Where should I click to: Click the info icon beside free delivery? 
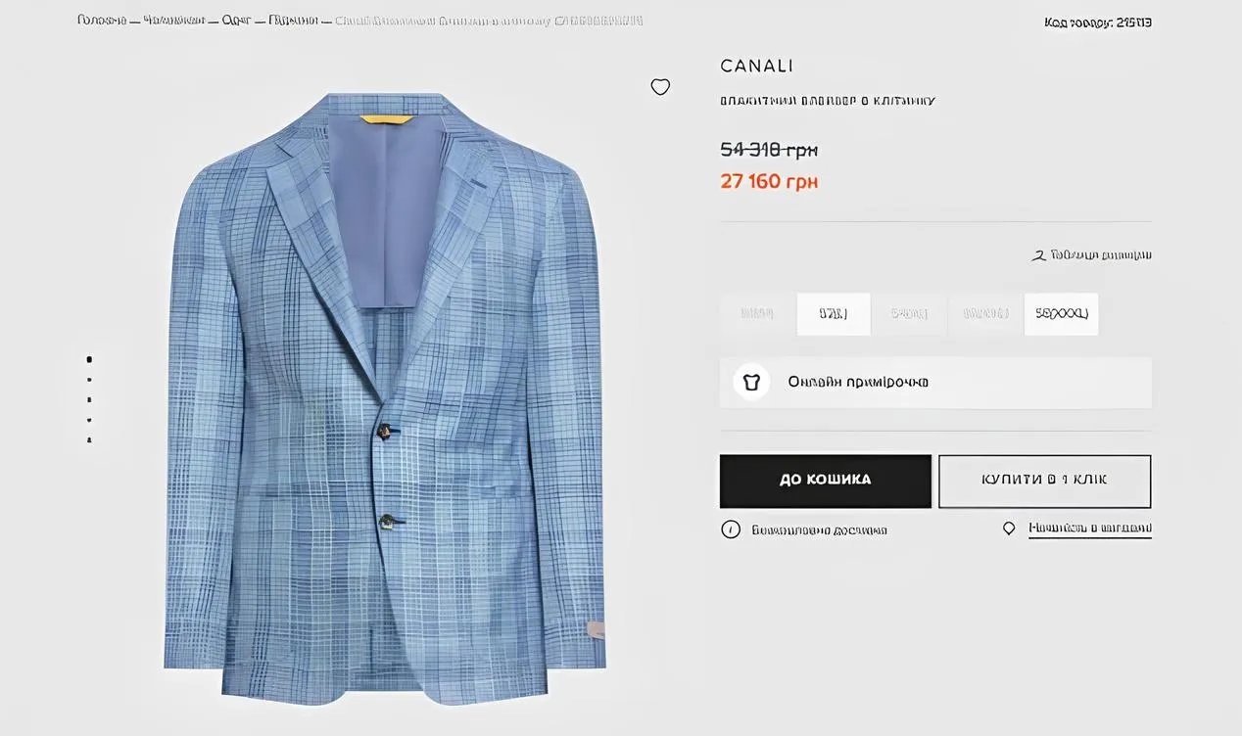730,529
